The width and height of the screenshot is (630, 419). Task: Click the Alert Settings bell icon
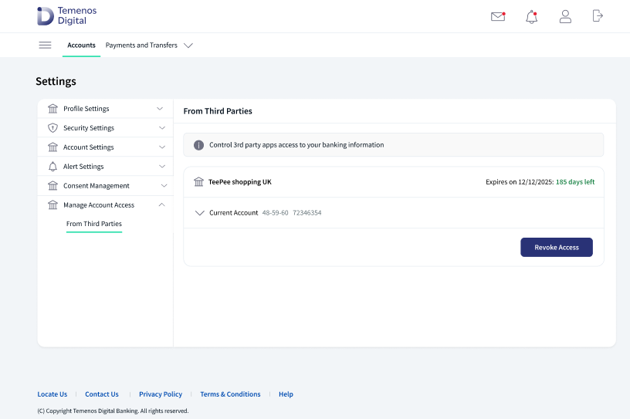click(52, 167)
